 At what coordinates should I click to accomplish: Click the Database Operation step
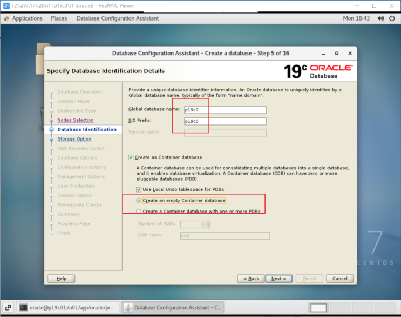coord(79,92)
